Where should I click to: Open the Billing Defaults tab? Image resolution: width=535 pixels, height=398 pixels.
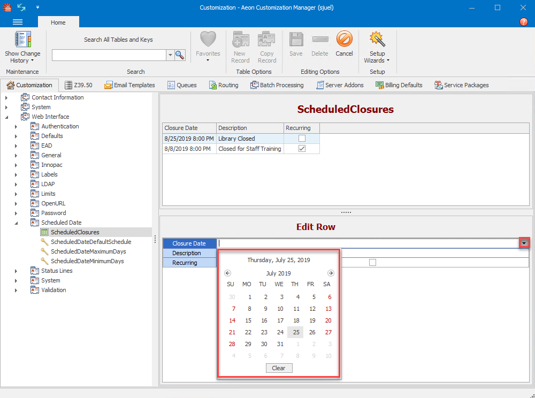tap(399, 85)
